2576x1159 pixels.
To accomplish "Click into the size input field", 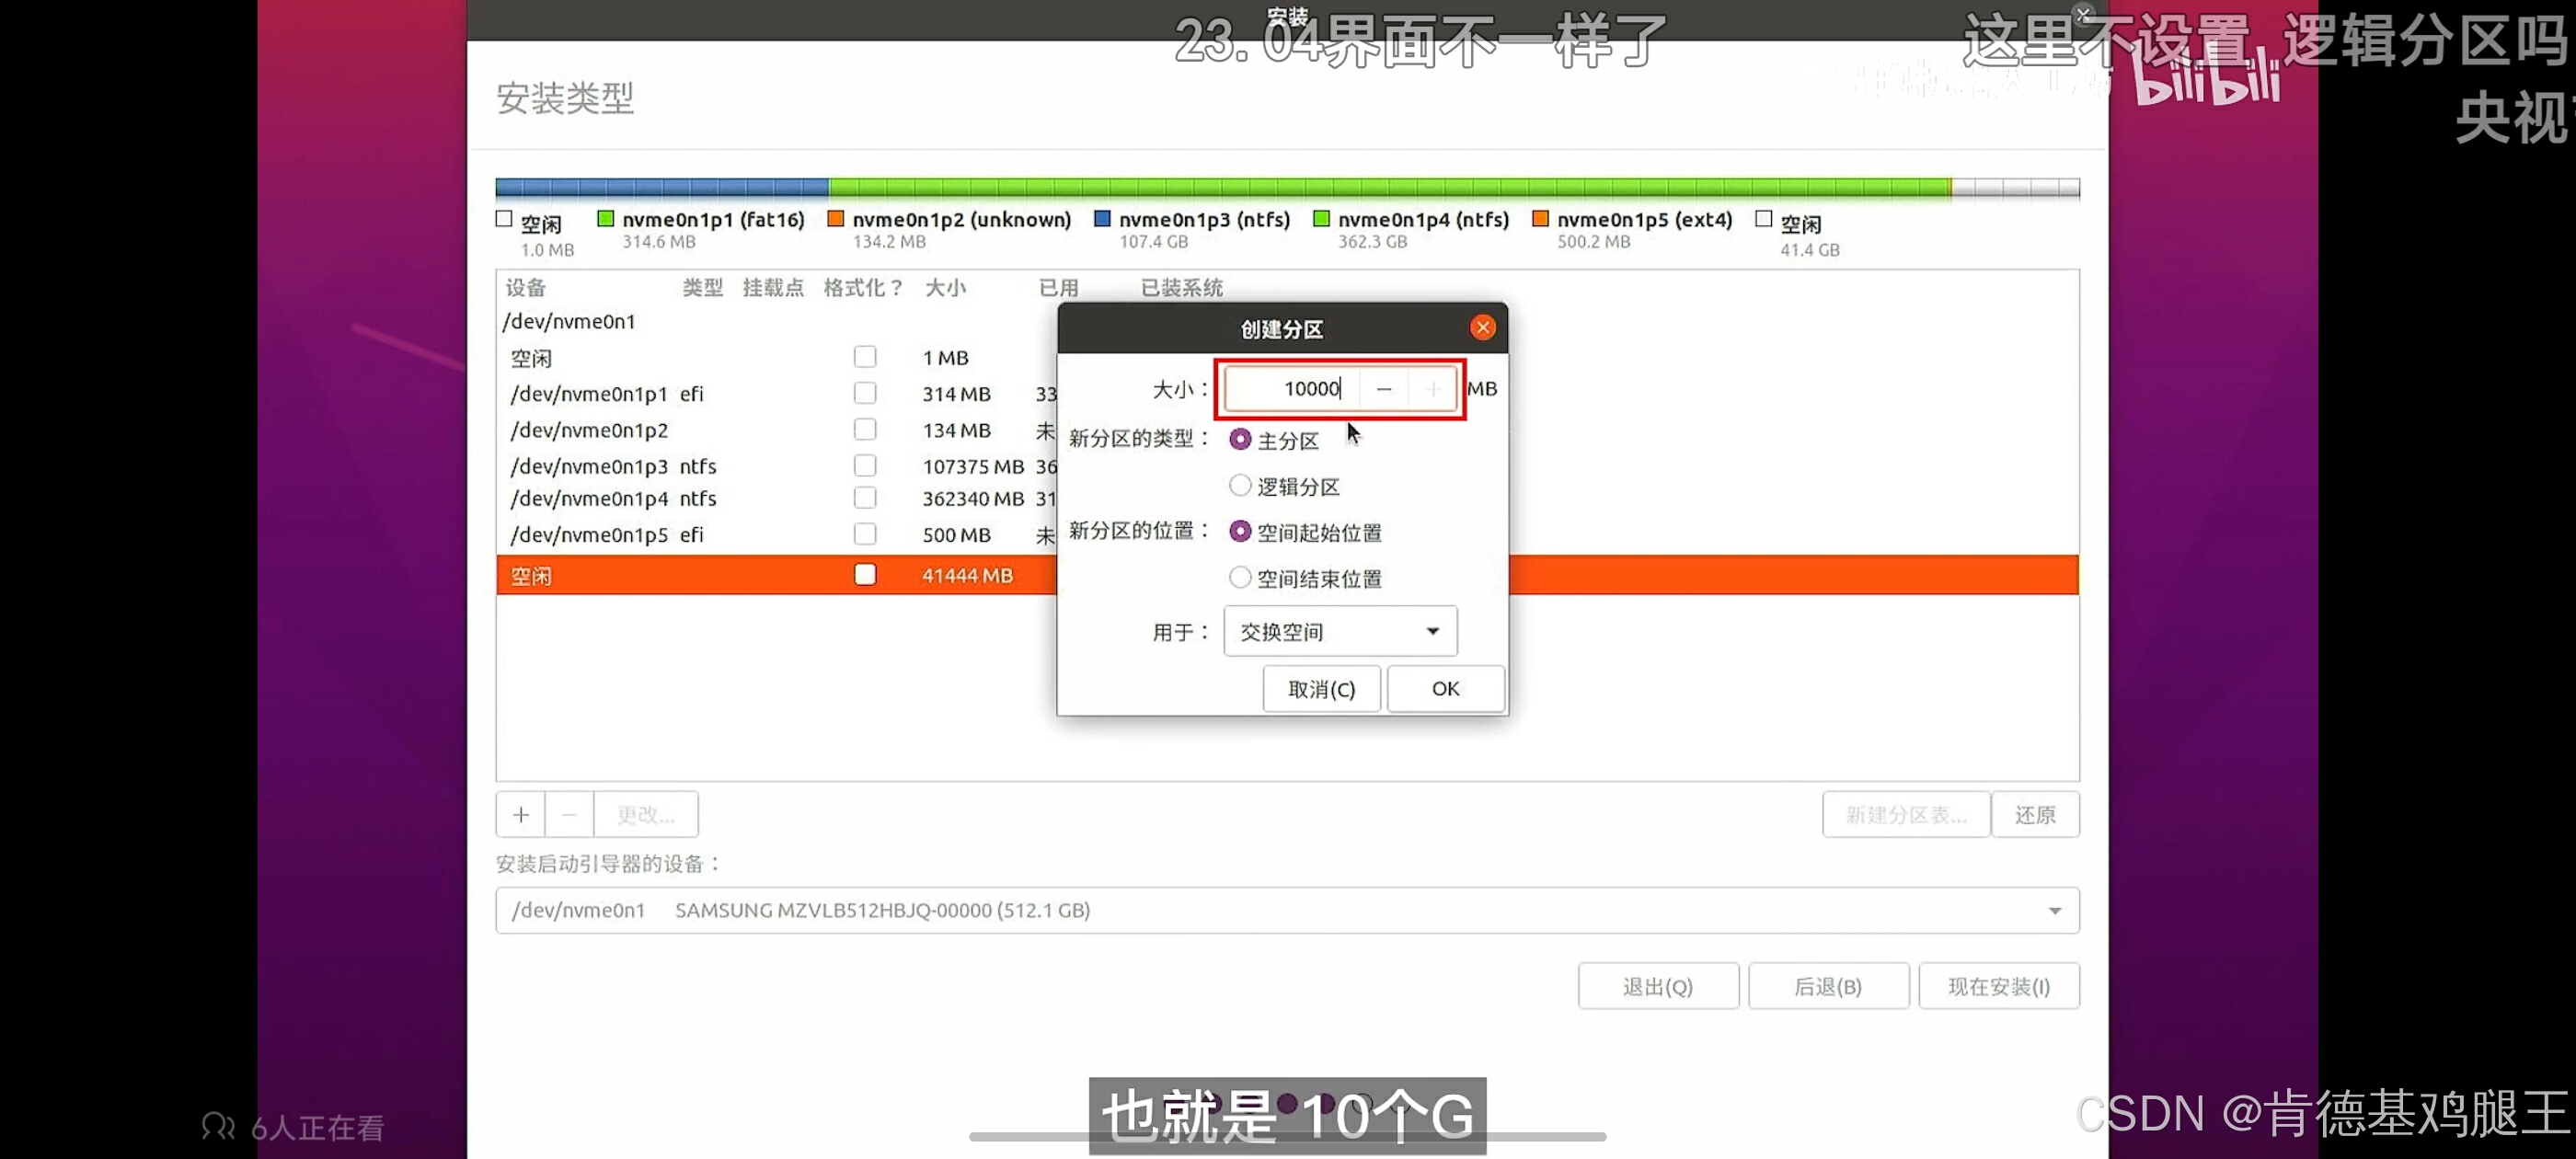I will coord(1290,389).
